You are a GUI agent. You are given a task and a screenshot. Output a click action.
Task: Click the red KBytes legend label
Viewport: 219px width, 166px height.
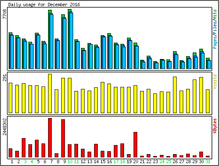click(215, 126)
